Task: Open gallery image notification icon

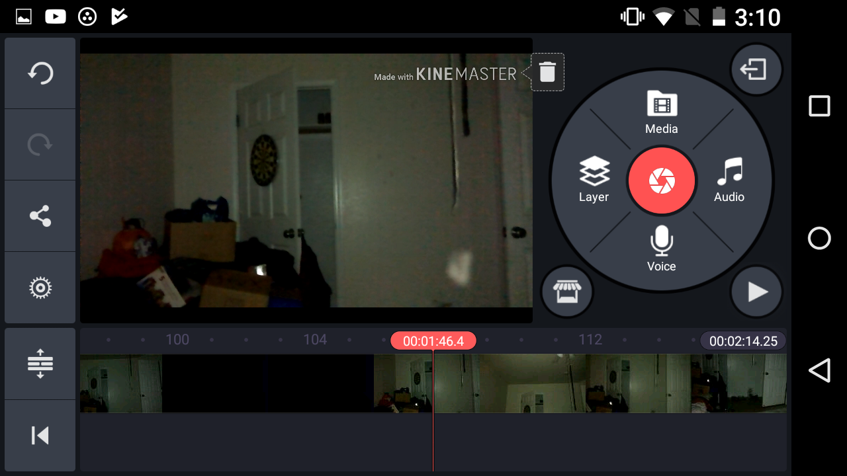Action: coord(24,17)
